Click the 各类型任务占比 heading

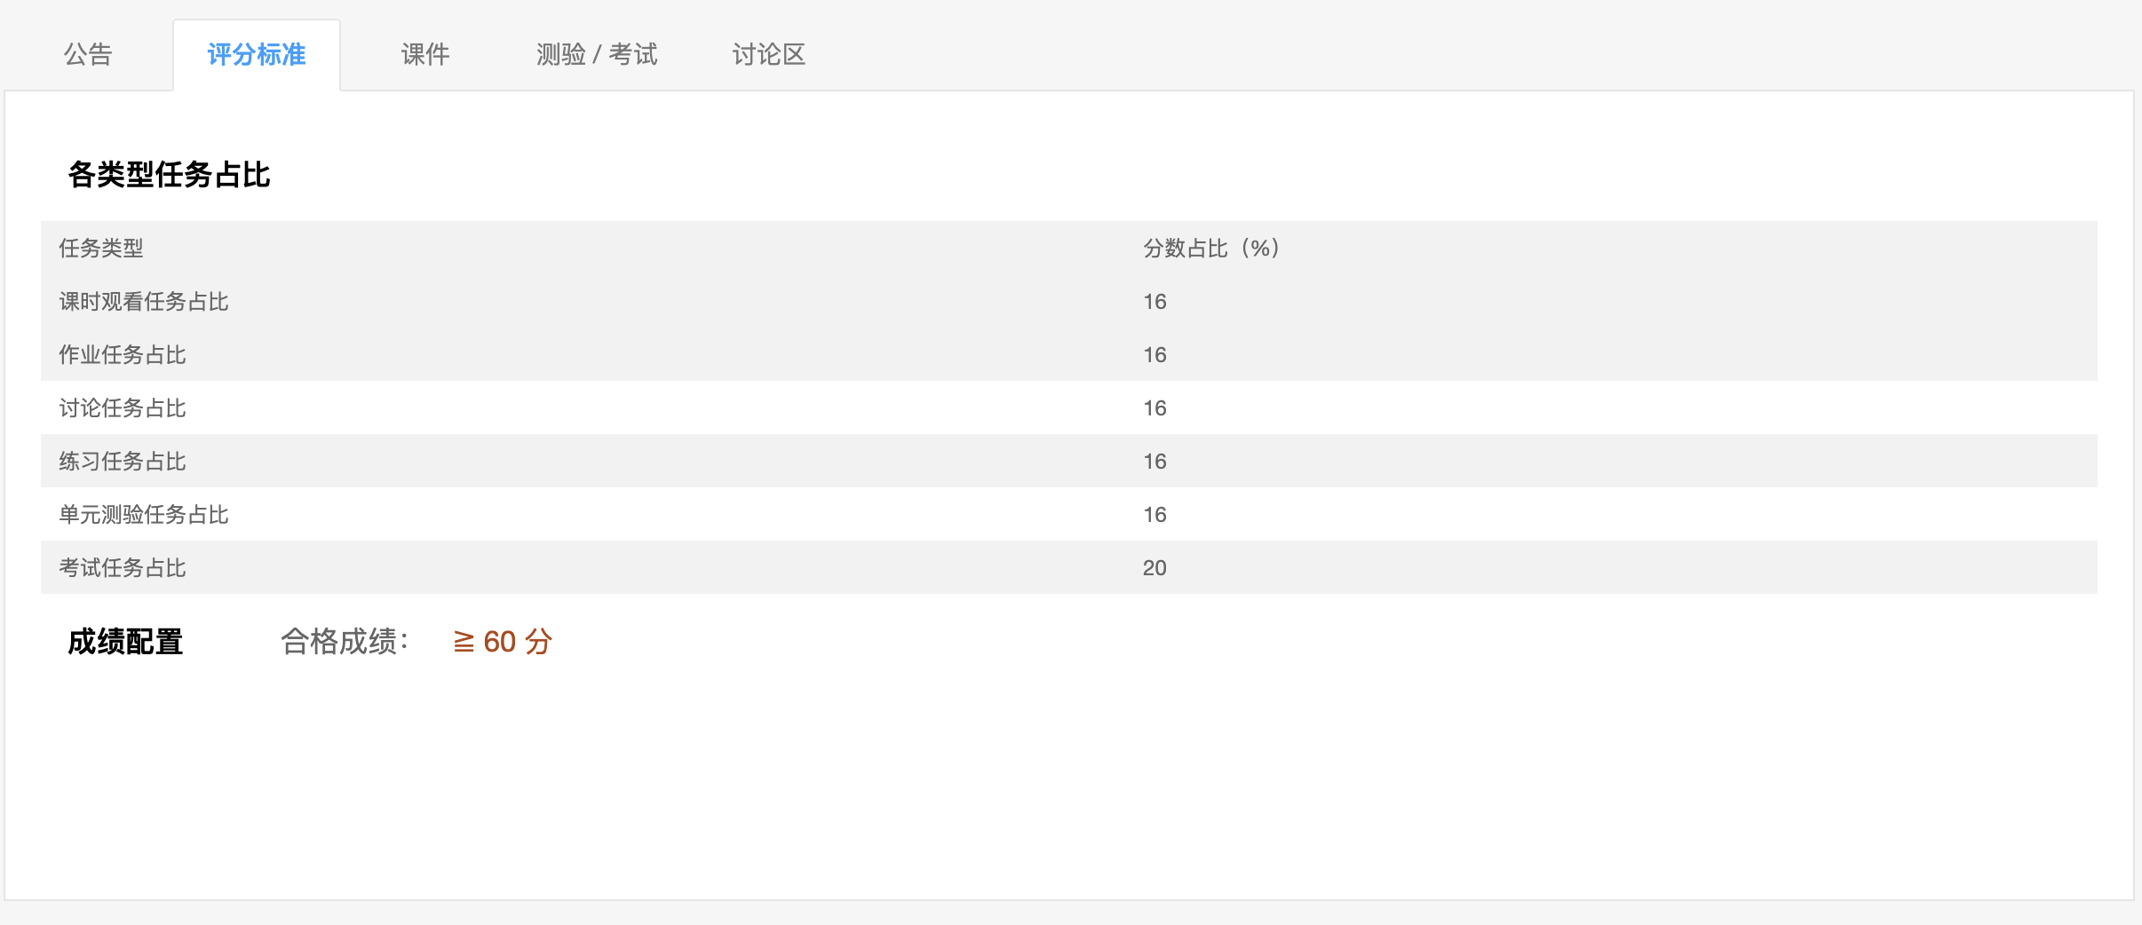tap(169, 175)
